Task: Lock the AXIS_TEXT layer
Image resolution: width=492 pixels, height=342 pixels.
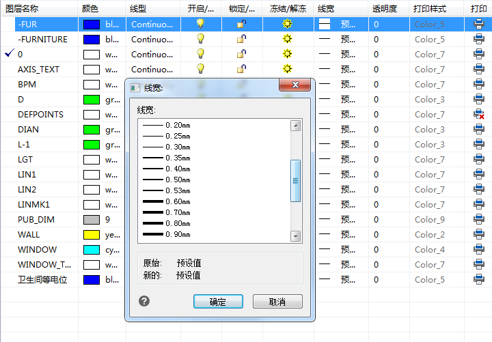Action: coord(241,69)
